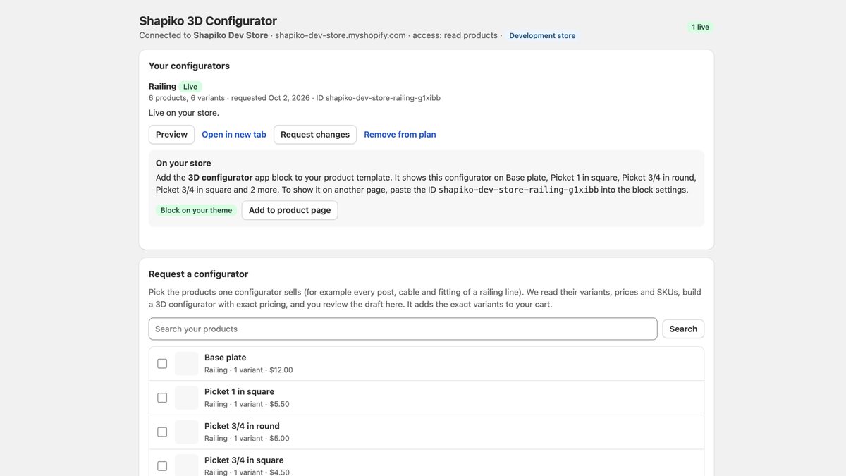846x476 pixels.
Task: Click the $5.50 price line
Action: coord(247,404)
